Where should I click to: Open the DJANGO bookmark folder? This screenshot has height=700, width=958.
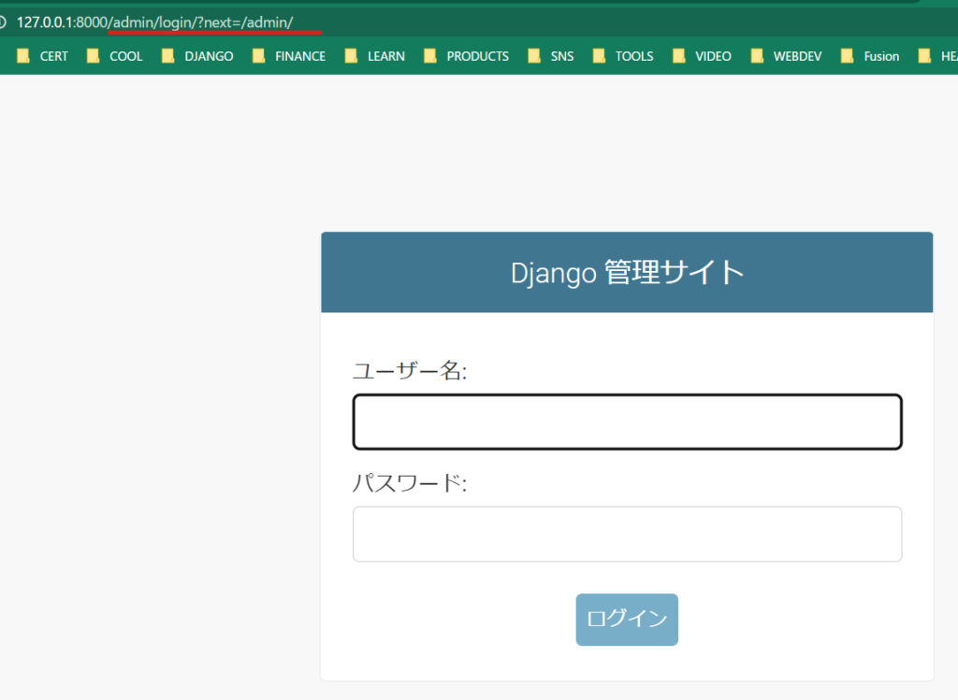click(x=197, y=56)
